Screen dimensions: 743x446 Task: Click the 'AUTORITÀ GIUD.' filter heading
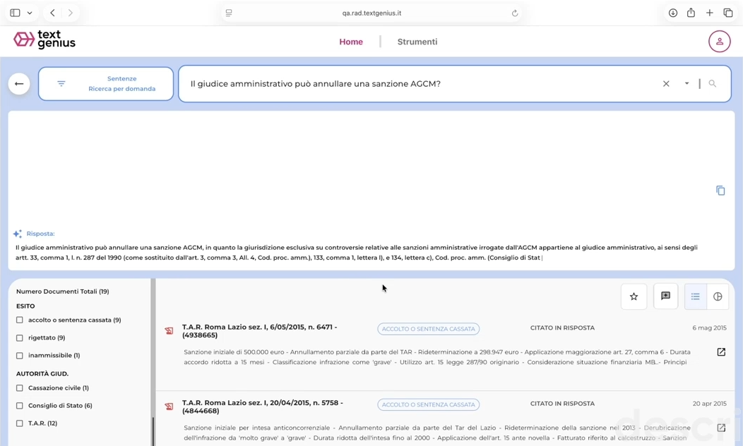coord(42,373)
